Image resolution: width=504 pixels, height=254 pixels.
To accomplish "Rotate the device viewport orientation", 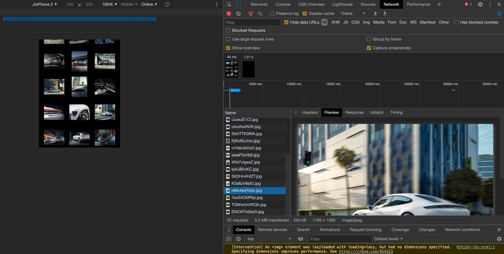I will [x=167, y=5].
